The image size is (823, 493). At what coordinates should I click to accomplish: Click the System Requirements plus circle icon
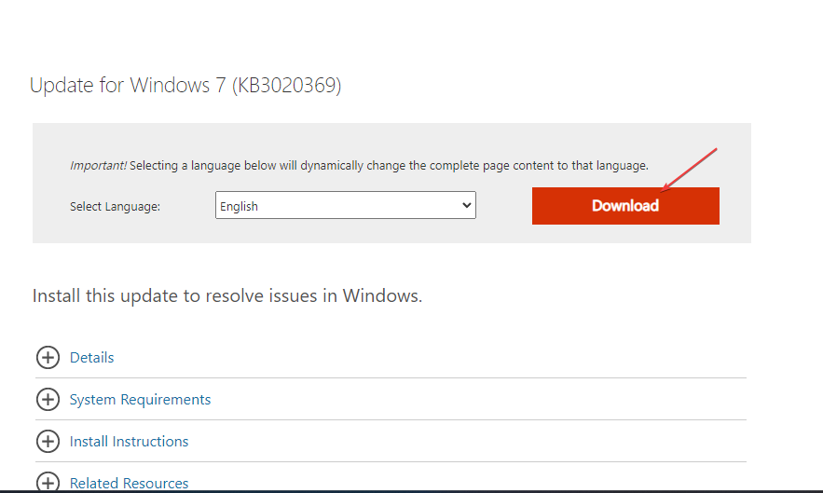tap(48, 400)
